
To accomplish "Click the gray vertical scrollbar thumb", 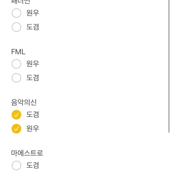I will tap(169, 66).
